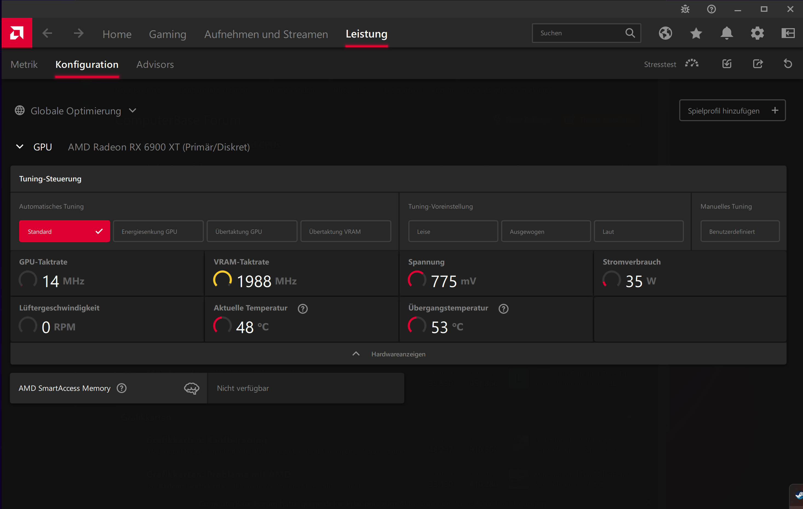Image resolution: width=803 pixels, height=509 pixels.
Task: Click the export profile share icon
Action: pyautogui.click(x=758, y=64)
